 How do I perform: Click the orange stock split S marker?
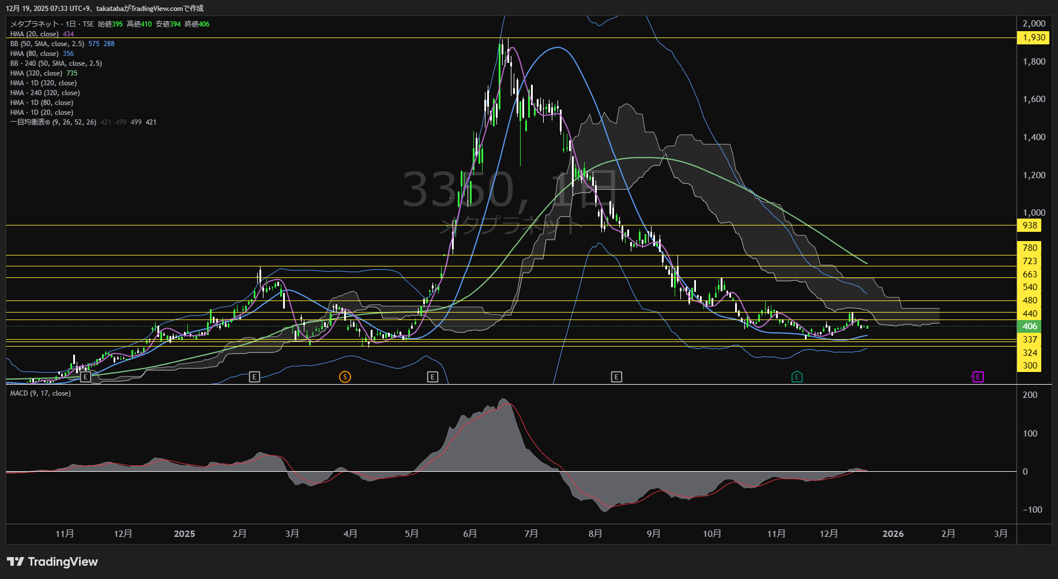click(345, 377)
